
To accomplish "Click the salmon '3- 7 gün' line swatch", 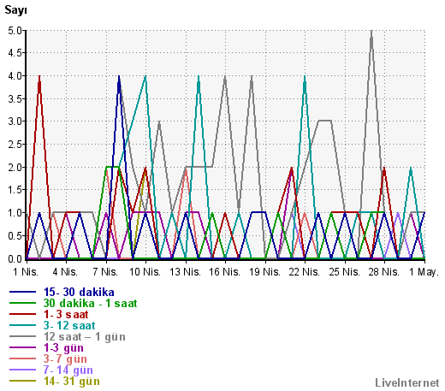I will pos(22,358).
